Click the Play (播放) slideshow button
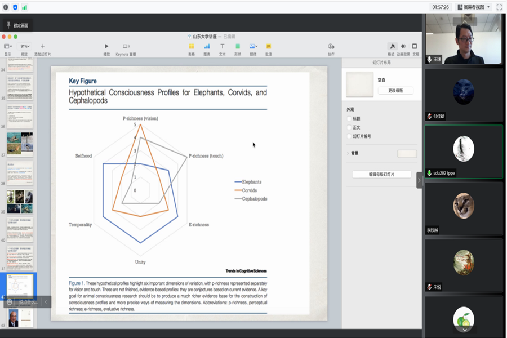Screen dimensions: 507x338 click(x=106, y=47)
